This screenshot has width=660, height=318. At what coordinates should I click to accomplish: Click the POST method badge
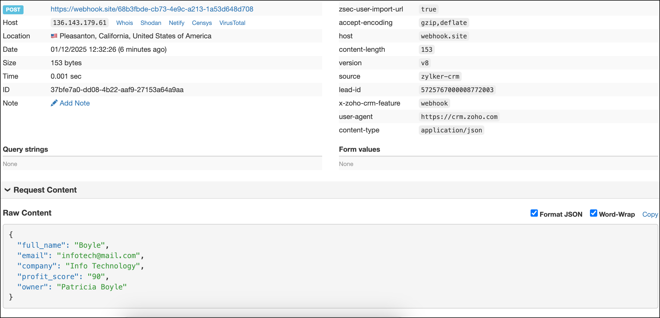pos(13,10)
